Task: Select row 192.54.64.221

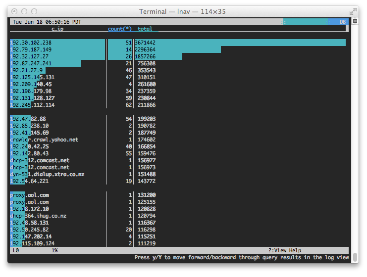Action: point(178,181)
